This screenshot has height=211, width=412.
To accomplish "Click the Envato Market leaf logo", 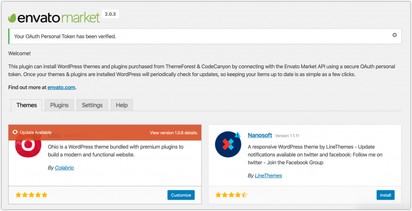I will pos(13,18).
